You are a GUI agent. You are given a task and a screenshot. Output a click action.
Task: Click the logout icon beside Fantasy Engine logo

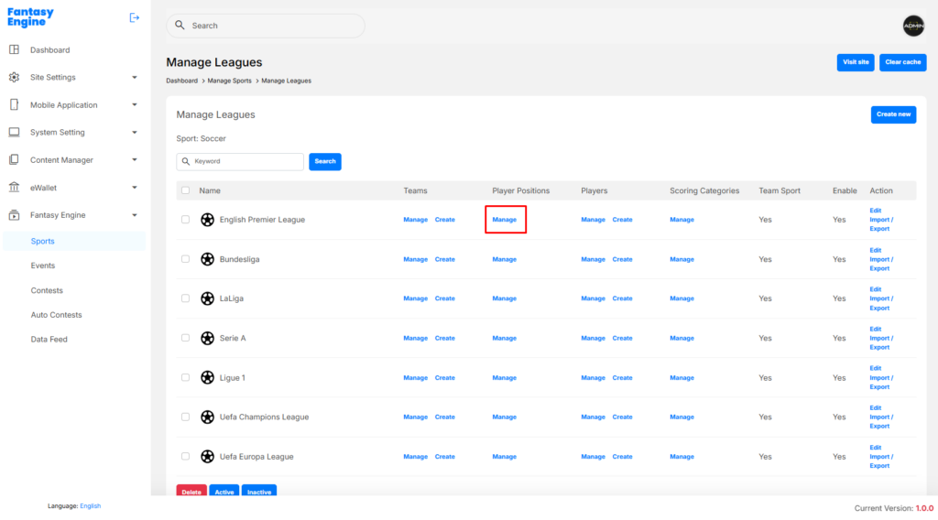pos(135,17)
